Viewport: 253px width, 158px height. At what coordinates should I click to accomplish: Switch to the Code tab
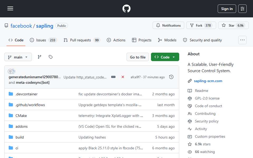(16, 40)
